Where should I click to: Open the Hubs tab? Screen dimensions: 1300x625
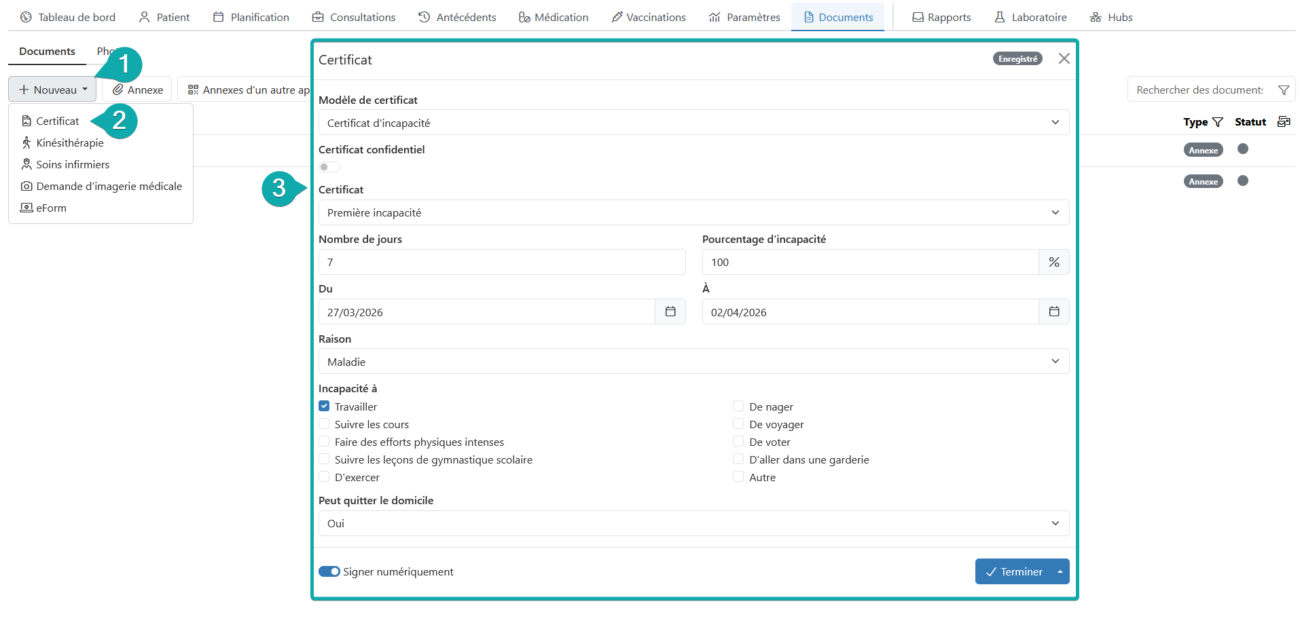pyautogui.click(x=1111, y=17)
